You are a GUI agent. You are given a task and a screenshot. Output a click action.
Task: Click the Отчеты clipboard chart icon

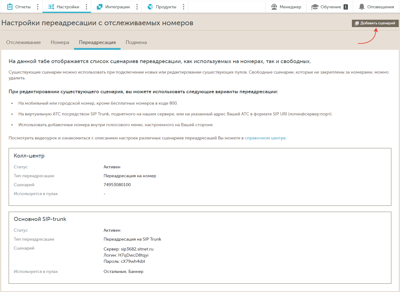(x=10, y=6)
